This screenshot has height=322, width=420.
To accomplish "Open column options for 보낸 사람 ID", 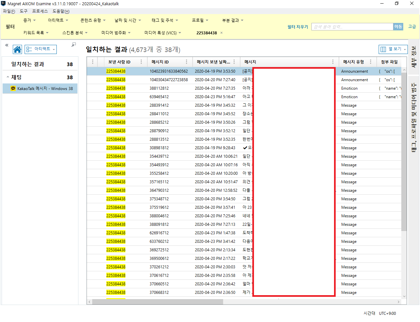I will point(141,62).
